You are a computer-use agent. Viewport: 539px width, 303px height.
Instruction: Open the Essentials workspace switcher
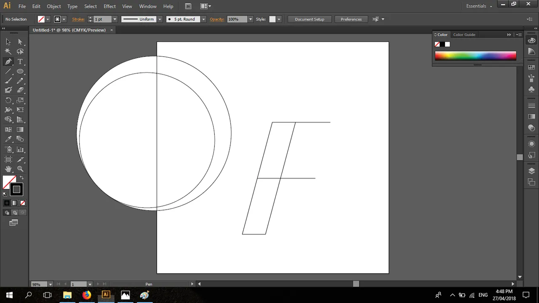point(479,6)
